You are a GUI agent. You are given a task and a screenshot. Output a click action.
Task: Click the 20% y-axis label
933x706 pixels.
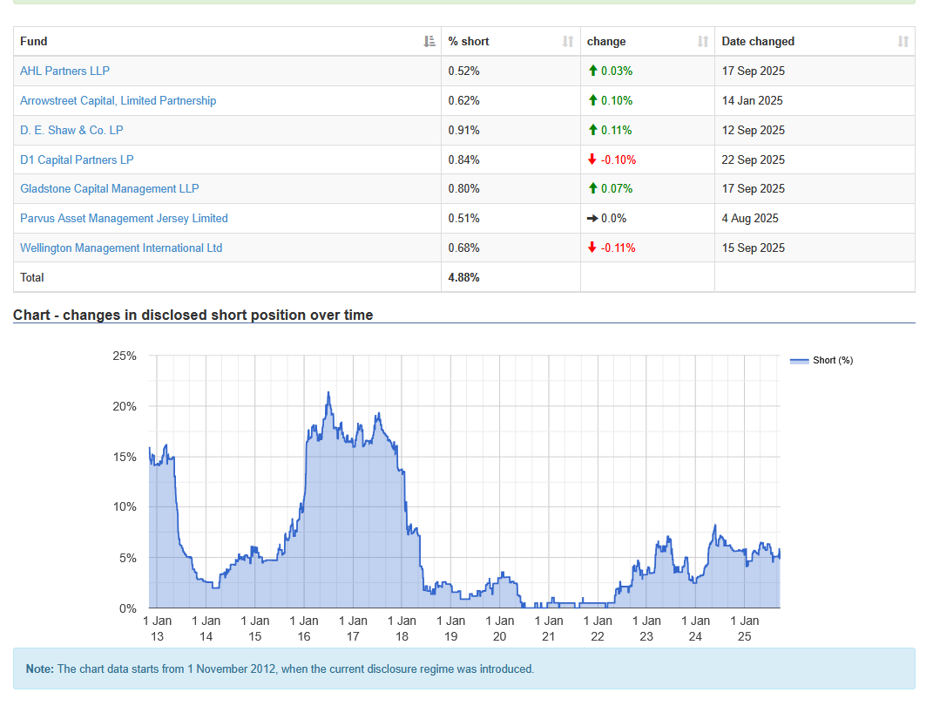(x=125, y=406)
